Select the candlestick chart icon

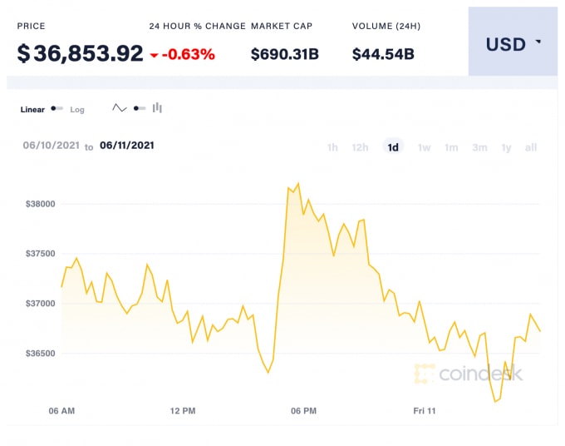(157, 107)
